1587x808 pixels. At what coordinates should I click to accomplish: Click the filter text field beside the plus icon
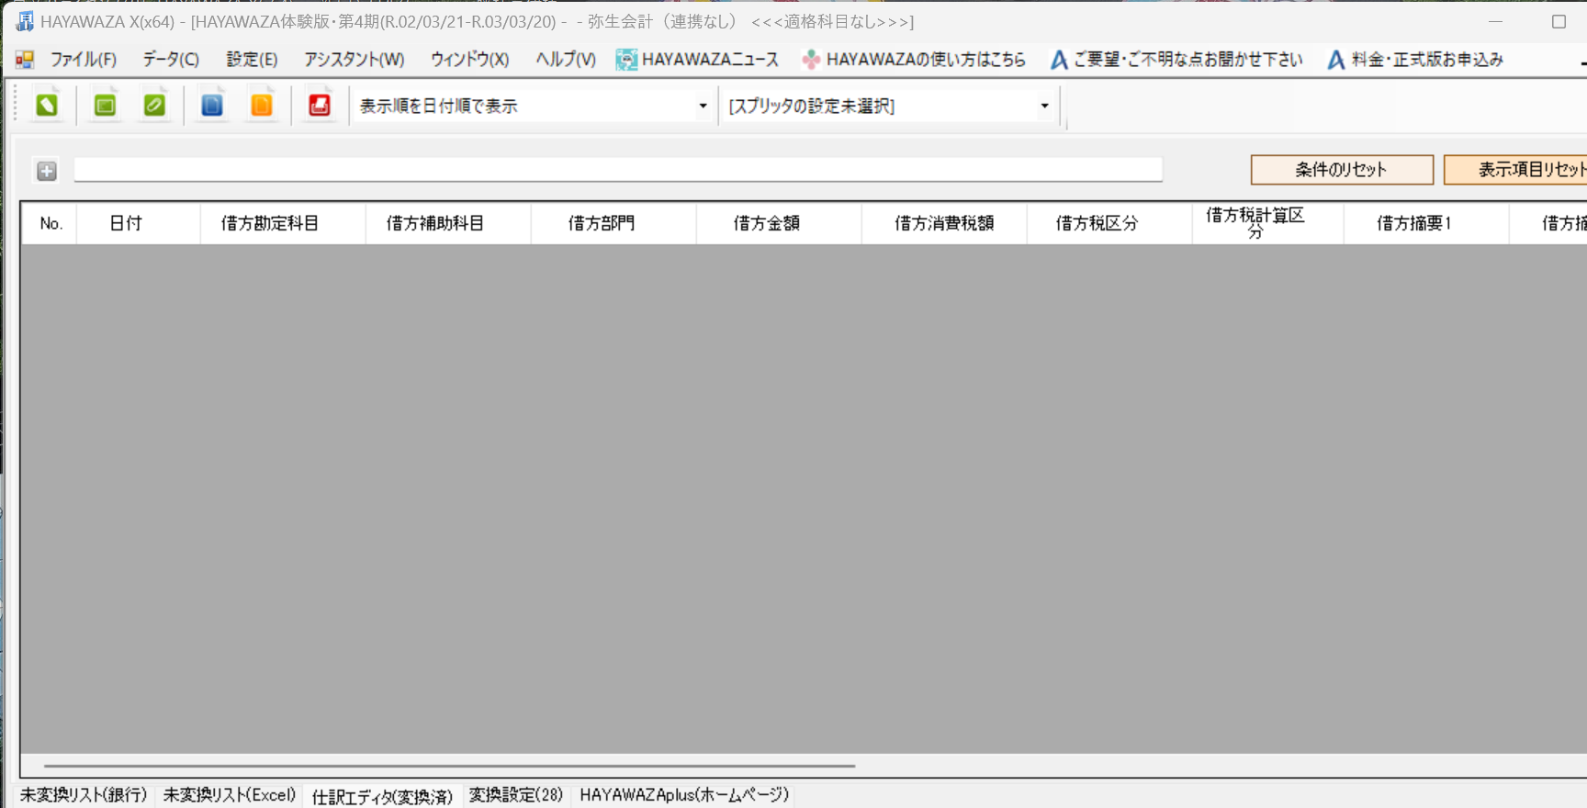618,170
